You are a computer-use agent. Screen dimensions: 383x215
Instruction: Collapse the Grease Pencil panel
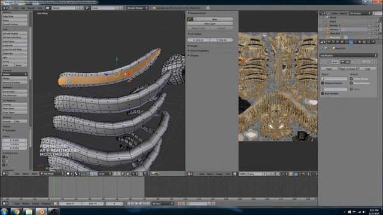point(189,13)
